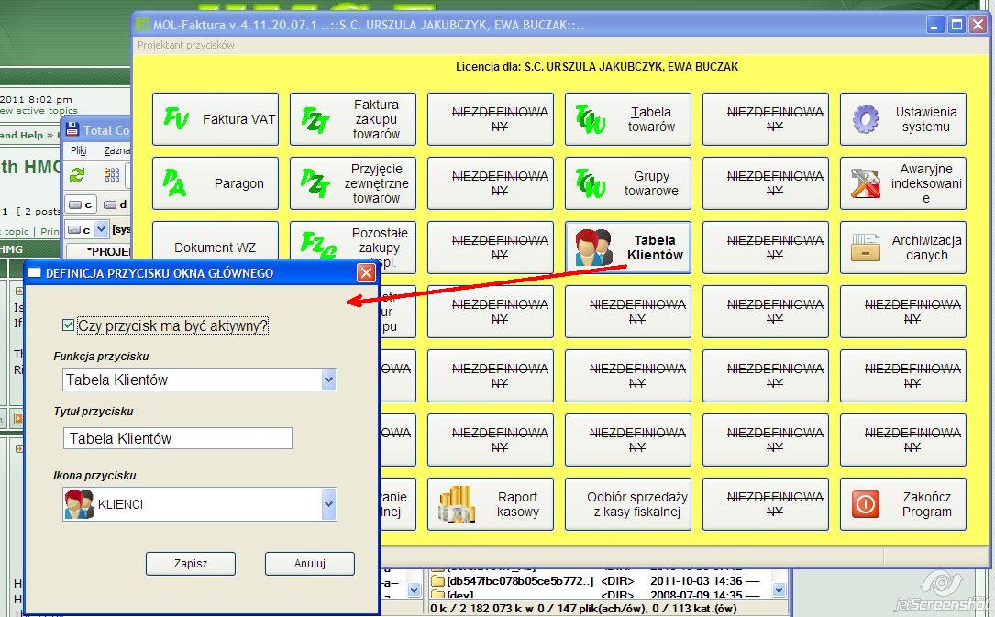Click the people icon on Tabela Klientów button
This screenshot has width=995, height=617.
592,248
